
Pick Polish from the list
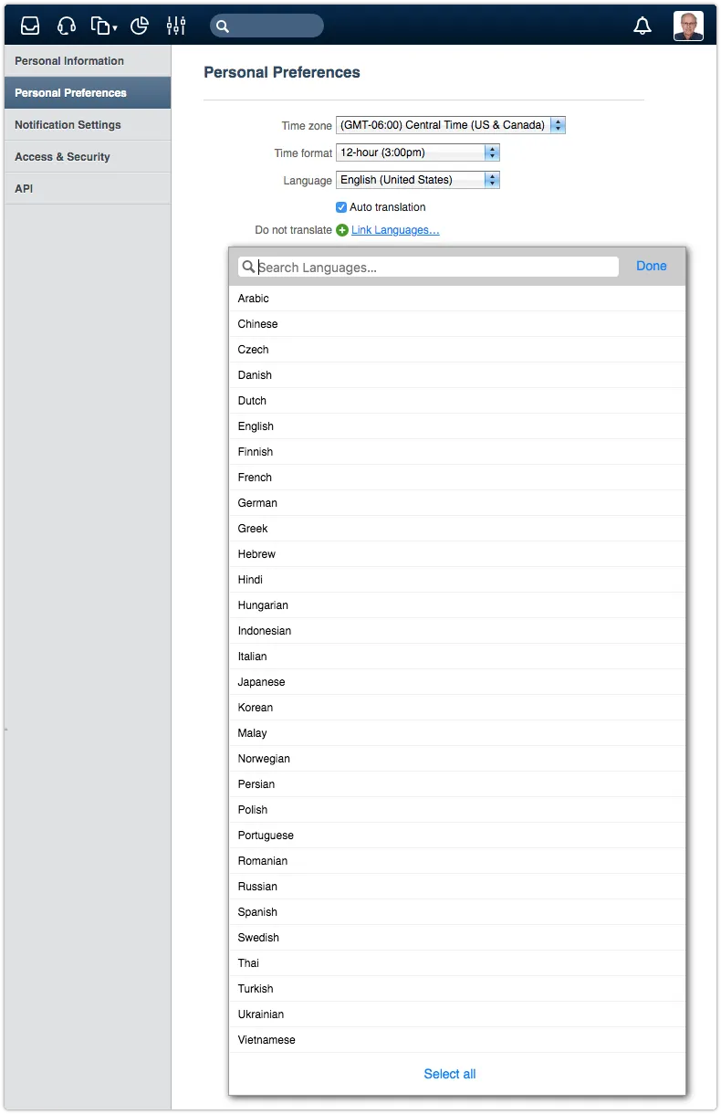click(x=457, y=810)
